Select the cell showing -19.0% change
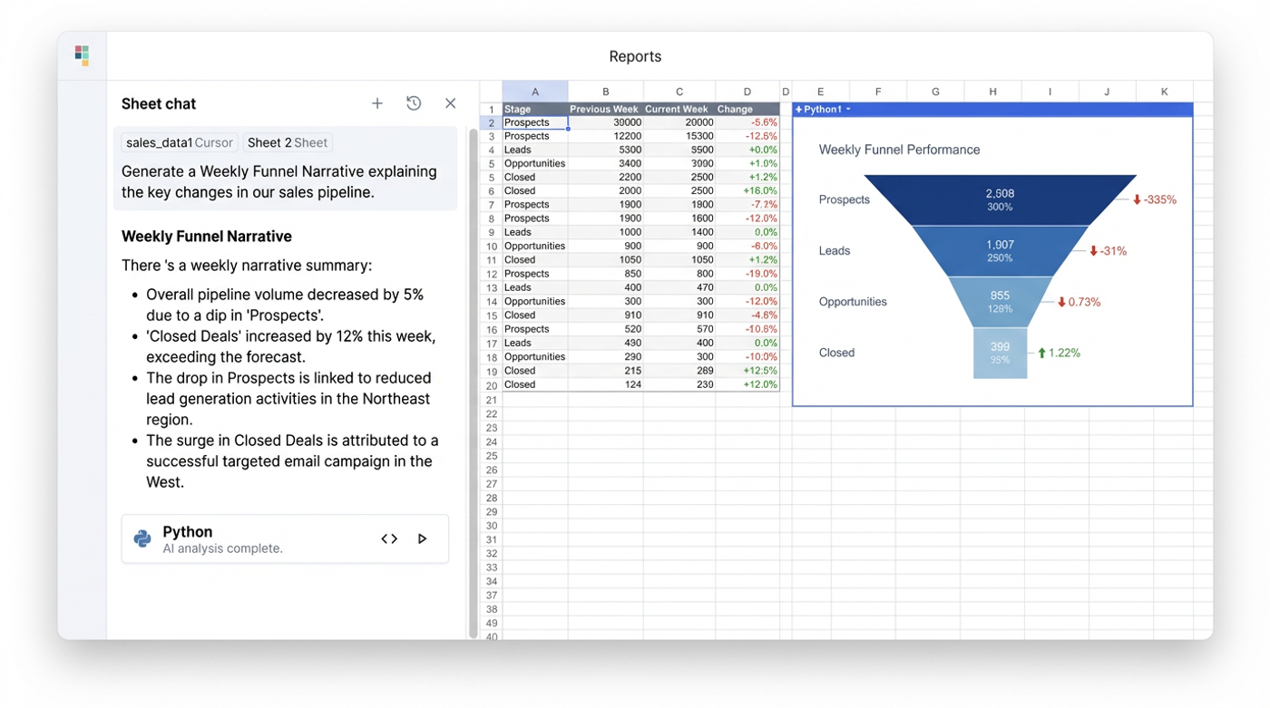 (747, 274)
